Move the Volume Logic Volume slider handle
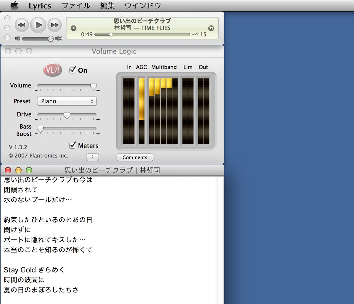 [x=94, y=86]
